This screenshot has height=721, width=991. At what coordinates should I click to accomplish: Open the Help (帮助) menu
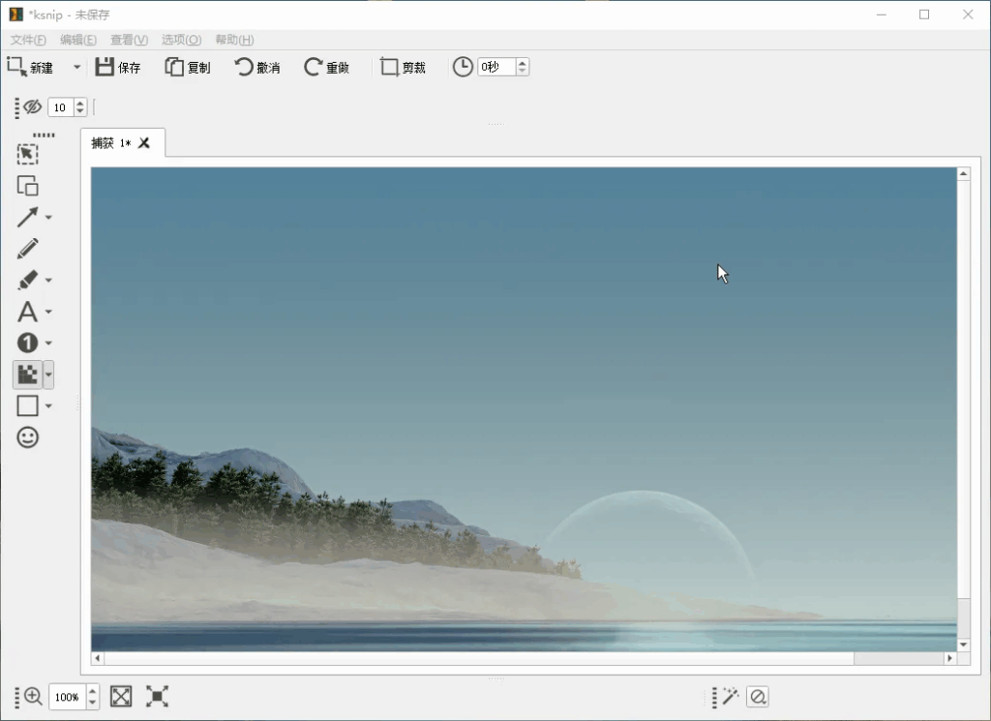tap(234, 40)
